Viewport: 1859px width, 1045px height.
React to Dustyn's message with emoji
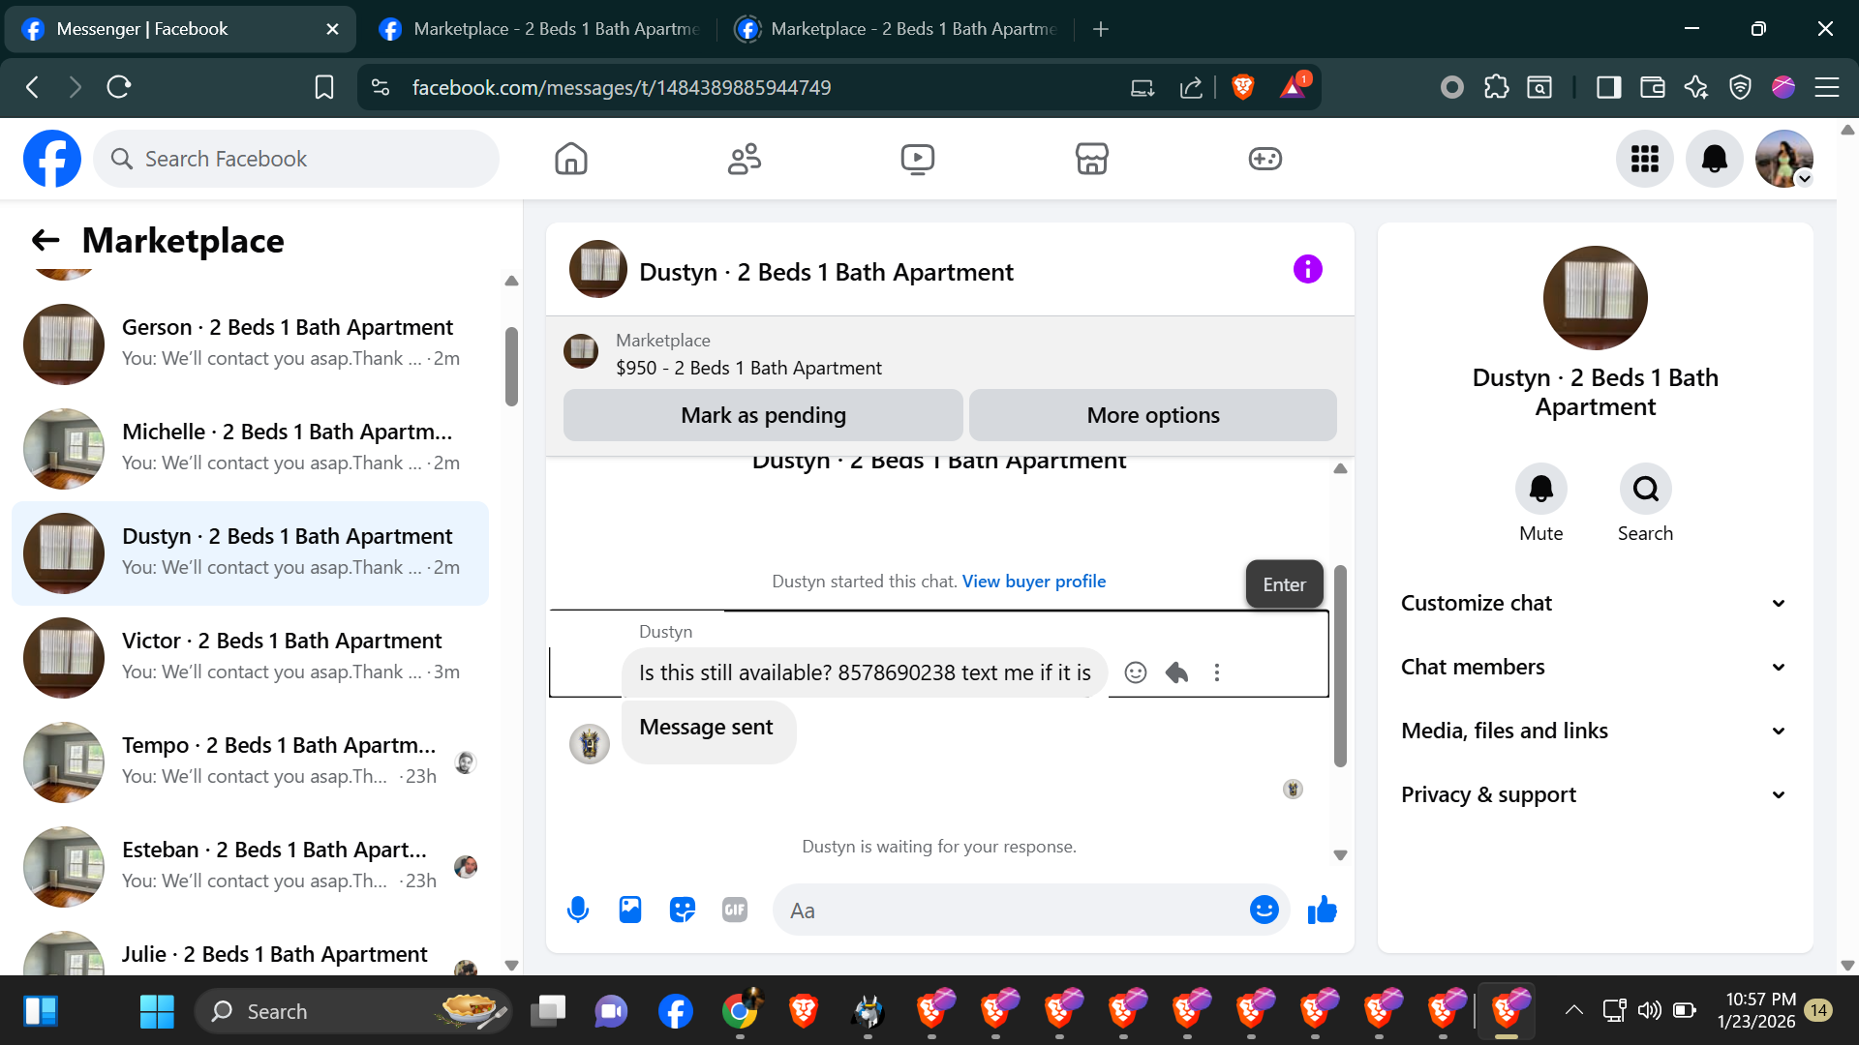[x=1136, y=672]
